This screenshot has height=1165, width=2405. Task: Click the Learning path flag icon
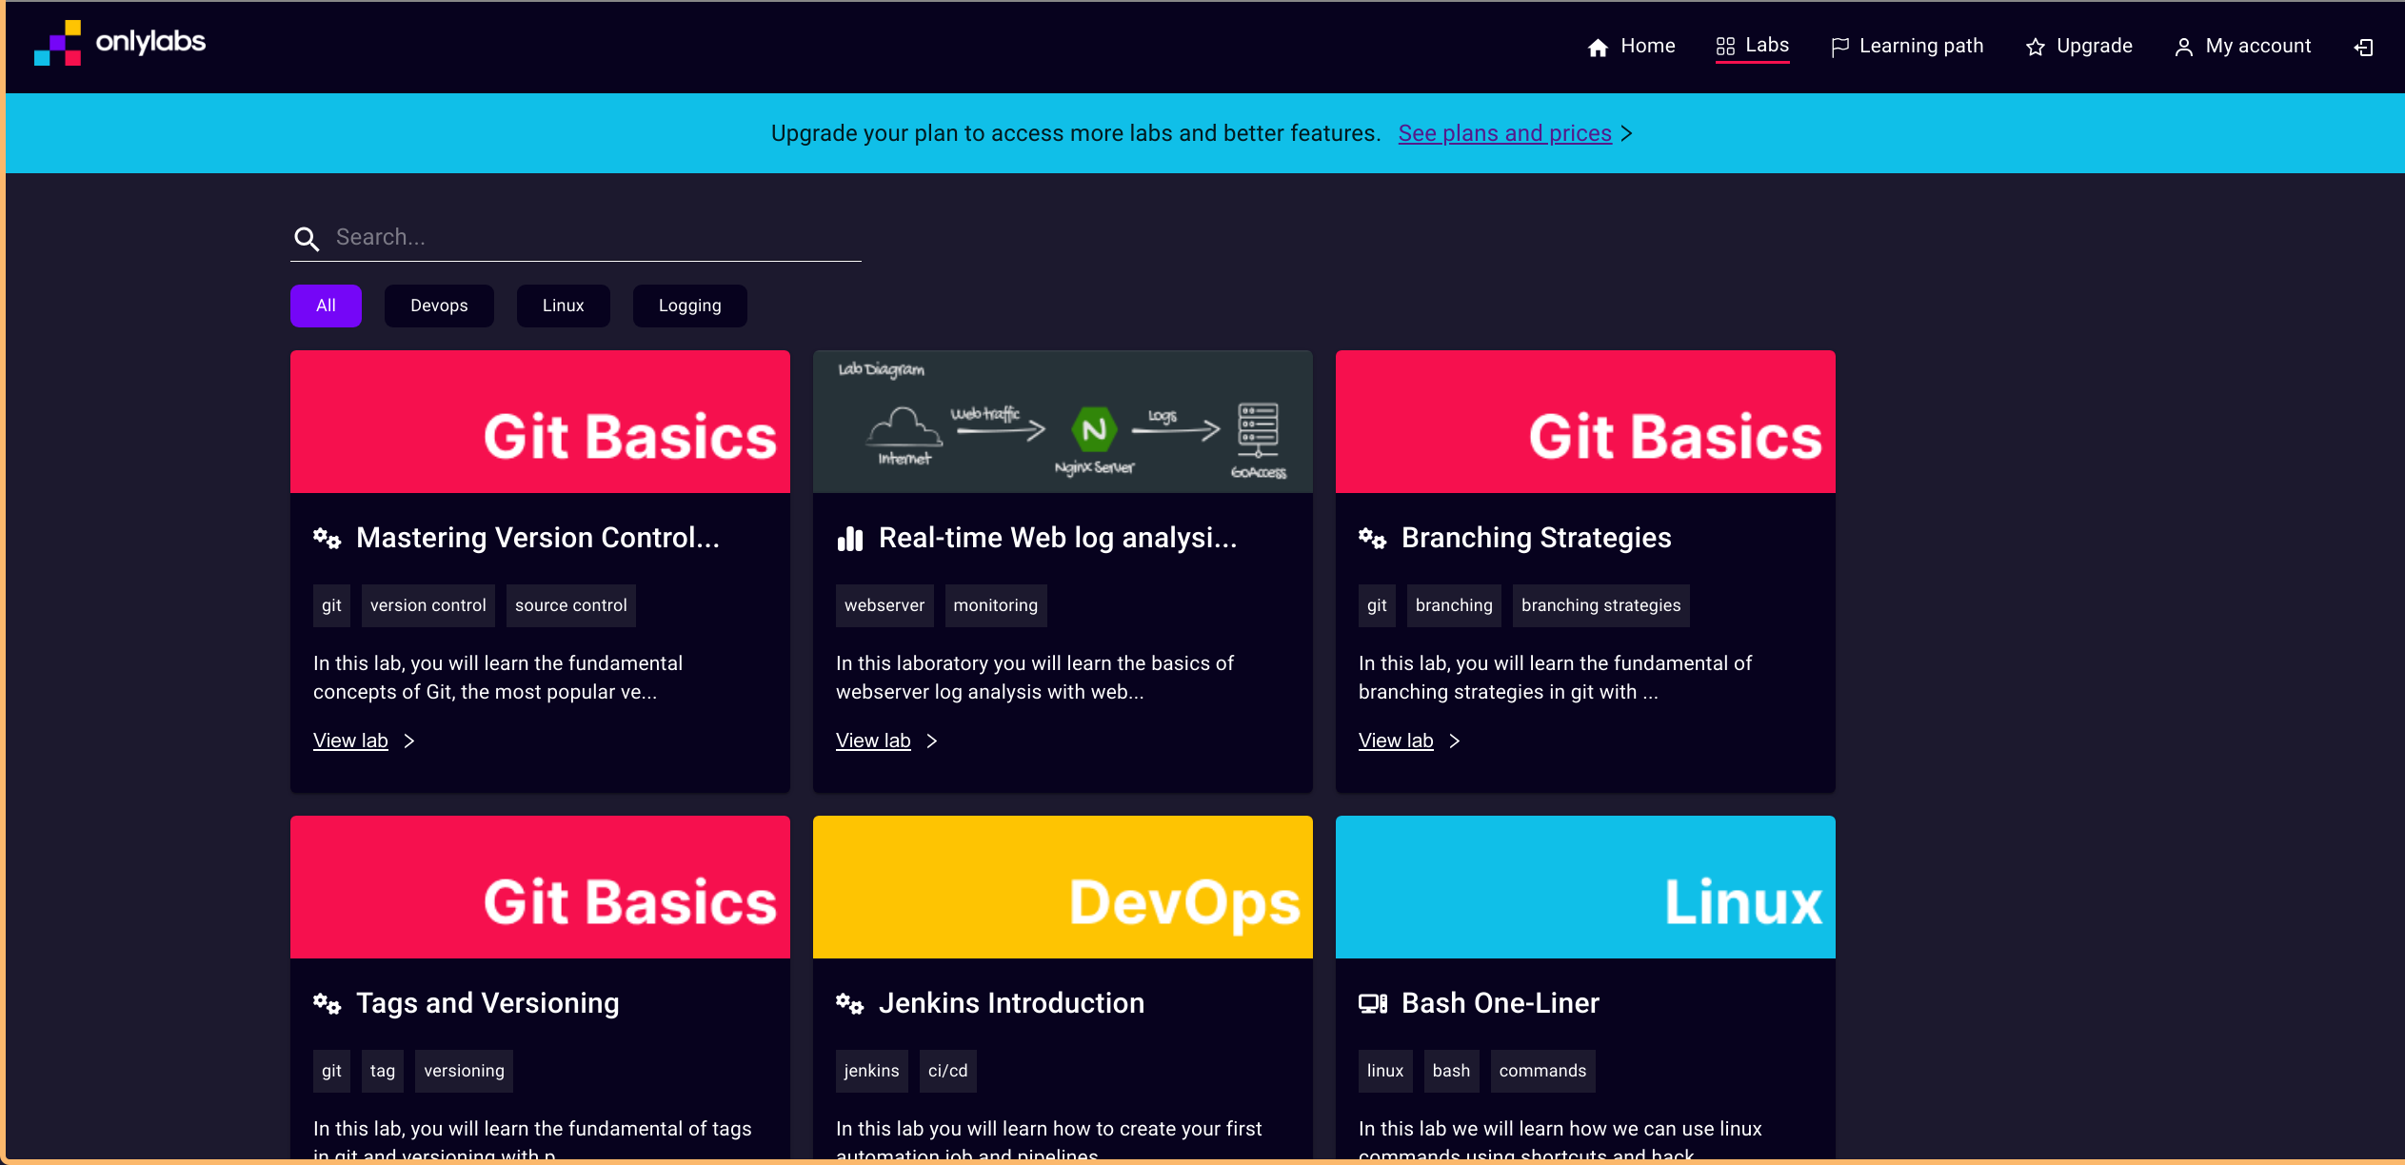pos(1839,47)
